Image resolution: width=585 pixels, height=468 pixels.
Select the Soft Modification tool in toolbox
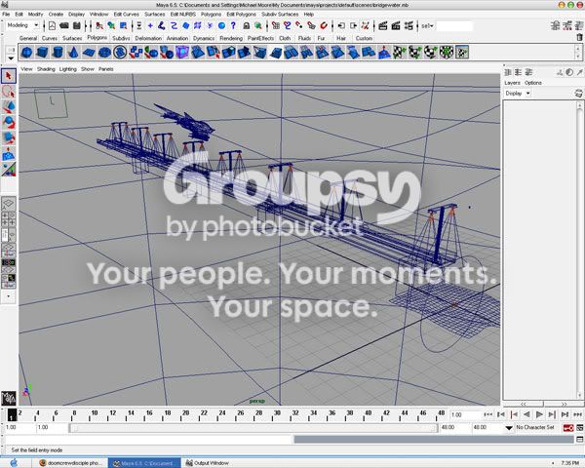tap(9, 154)
